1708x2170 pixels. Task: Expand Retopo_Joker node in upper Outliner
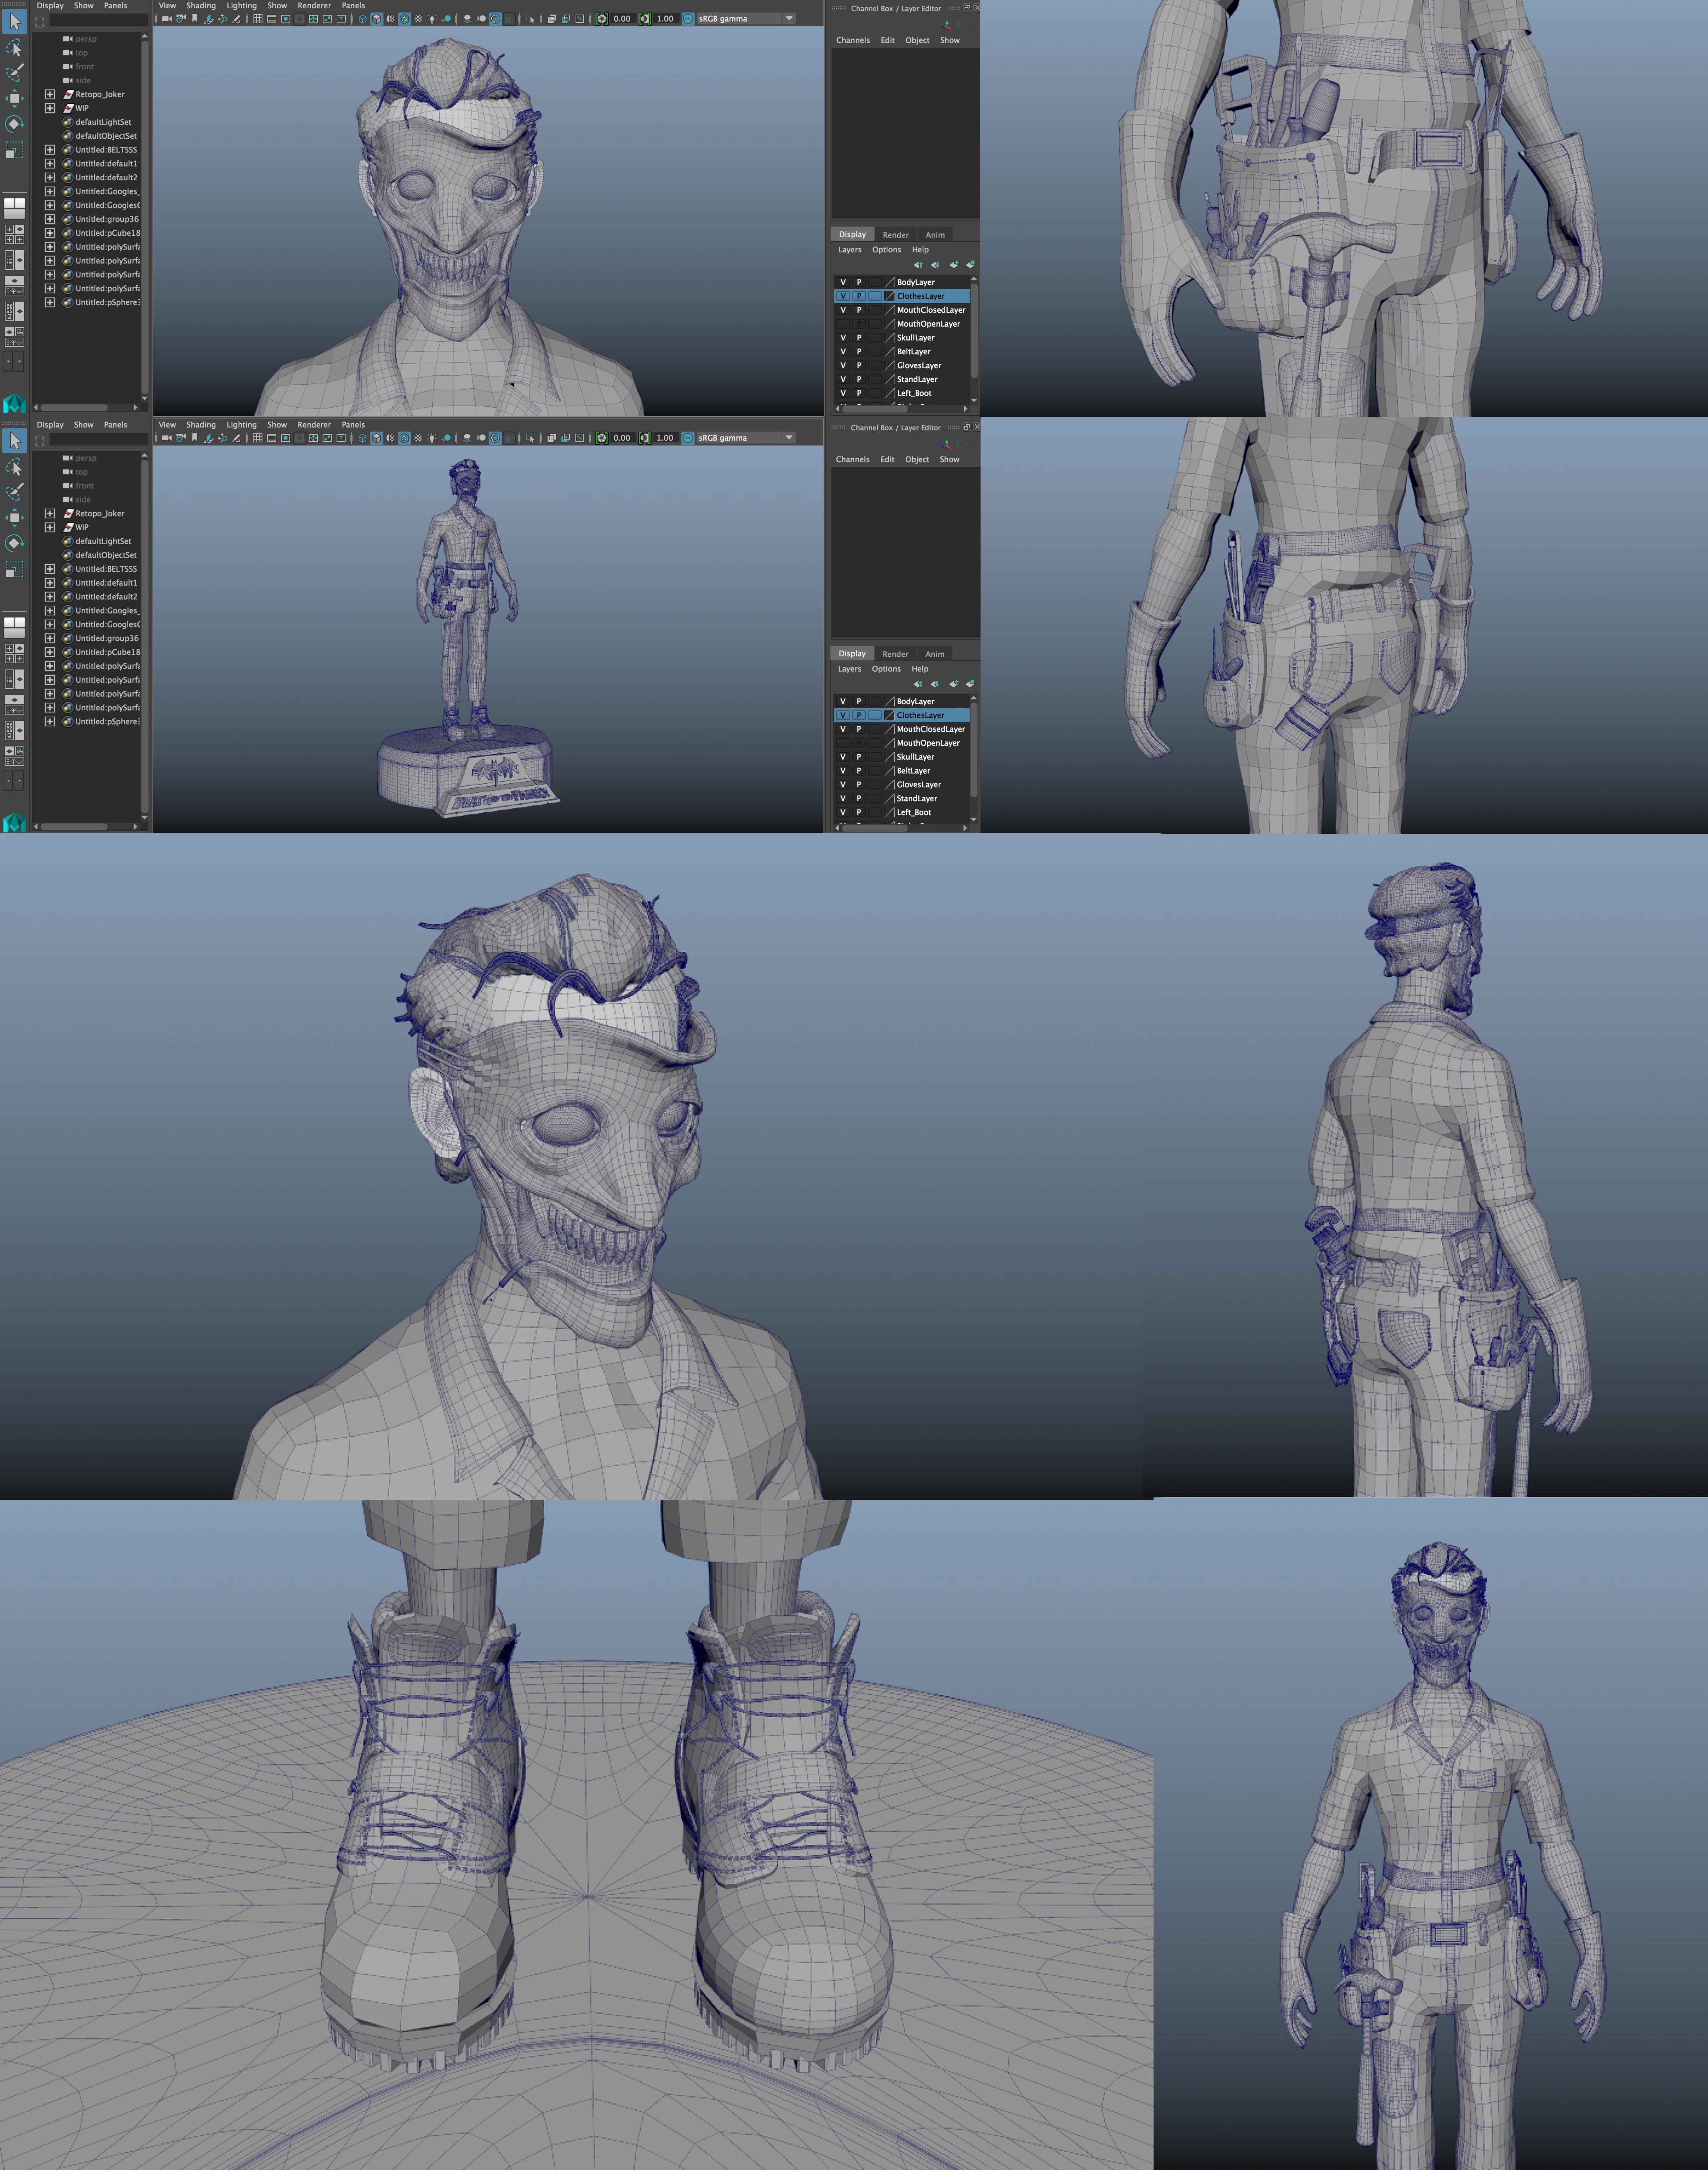pyautogui.click(x=50, y=94)
